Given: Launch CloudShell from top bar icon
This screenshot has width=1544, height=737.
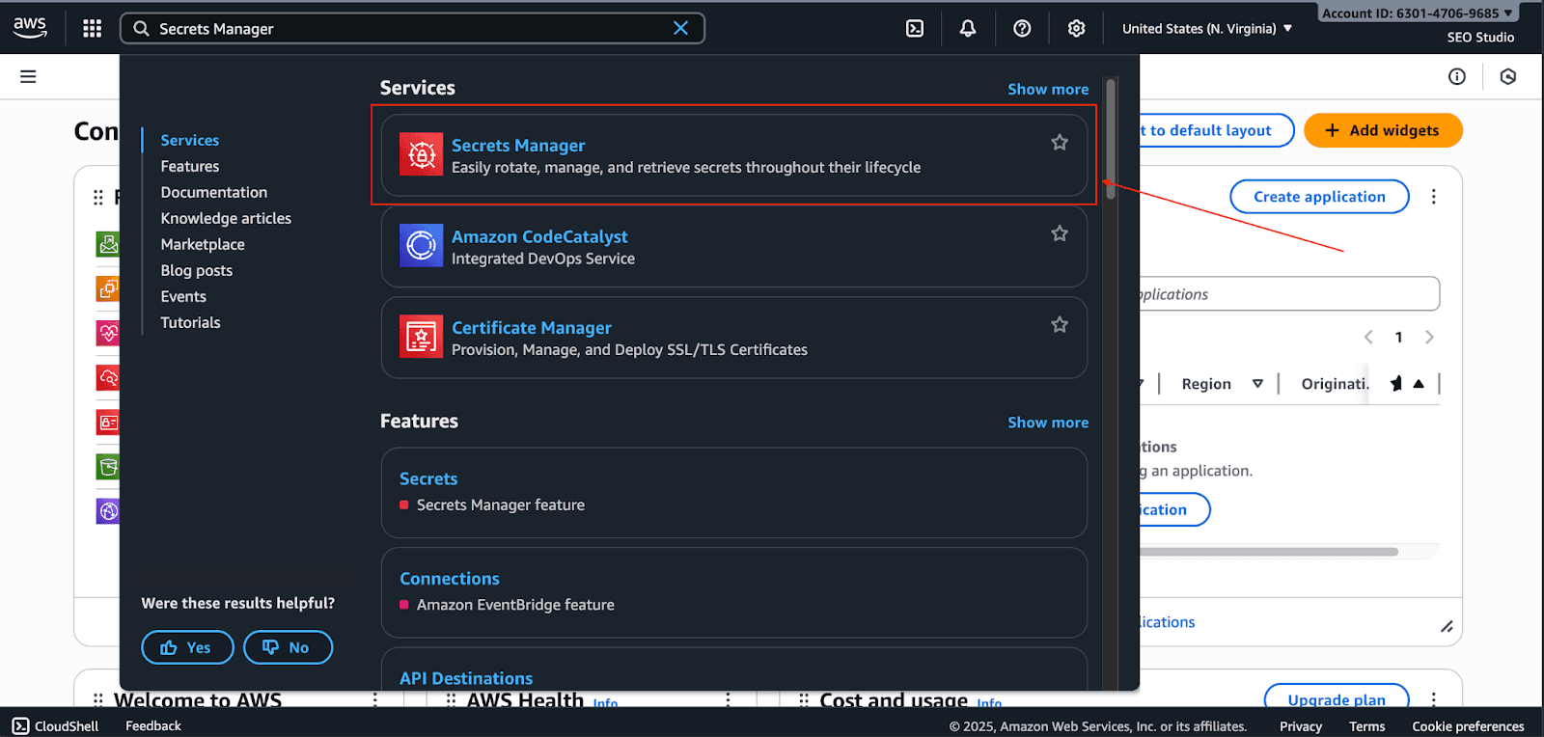Looking at the screenshot, I should pyautogui.click(x=915, y=28).
